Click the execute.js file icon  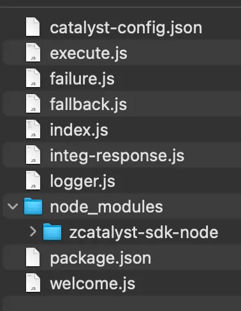pyautogui.click(x=33, y=52)
